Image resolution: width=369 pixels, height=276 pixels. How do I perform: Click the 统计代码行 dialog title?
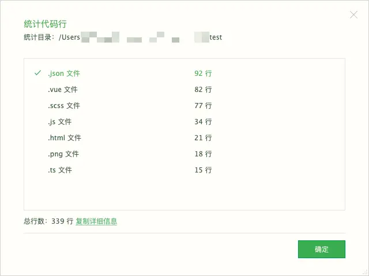tap(45, 24)
